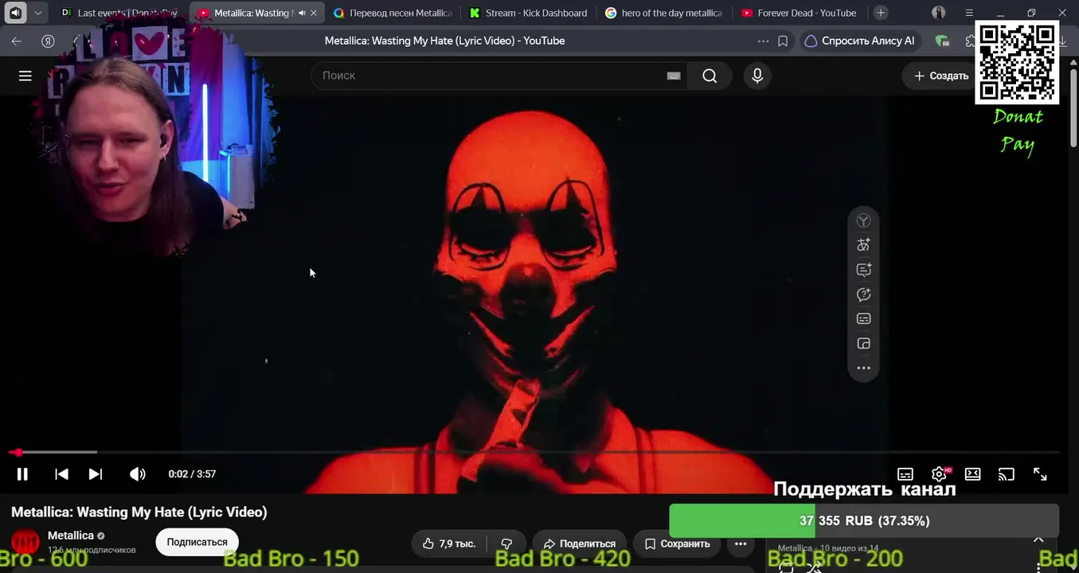The width and height of the screenshot is (1079, 573).
Task: Open more options in video side toolbar
Action: click(x=863, y=368)
